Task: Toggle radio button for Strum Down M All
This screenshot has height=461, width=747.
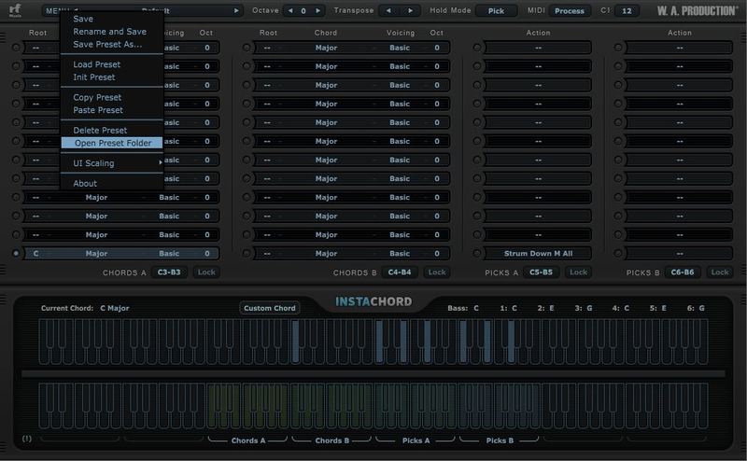Action: point(476,253)
